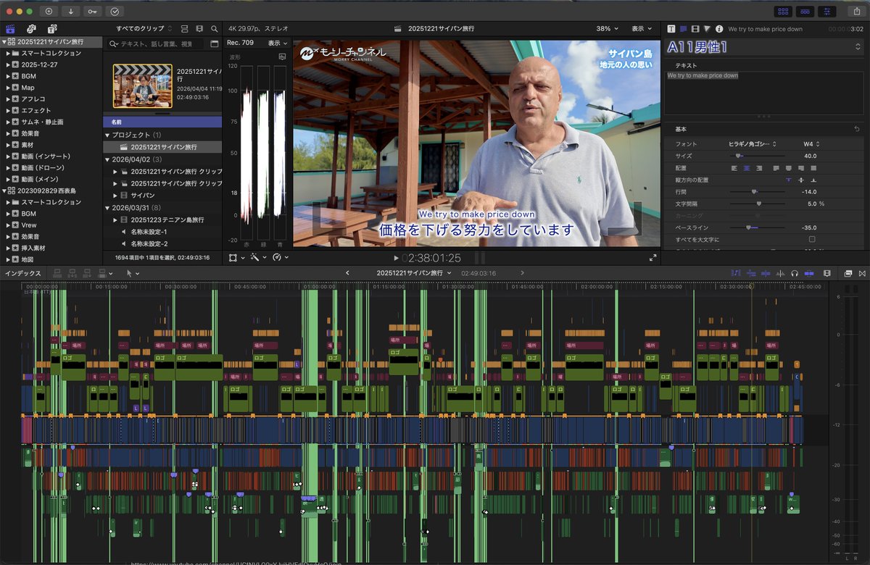Open the フォント font family dropdown
870x565 pixels.
pos(752,144)
